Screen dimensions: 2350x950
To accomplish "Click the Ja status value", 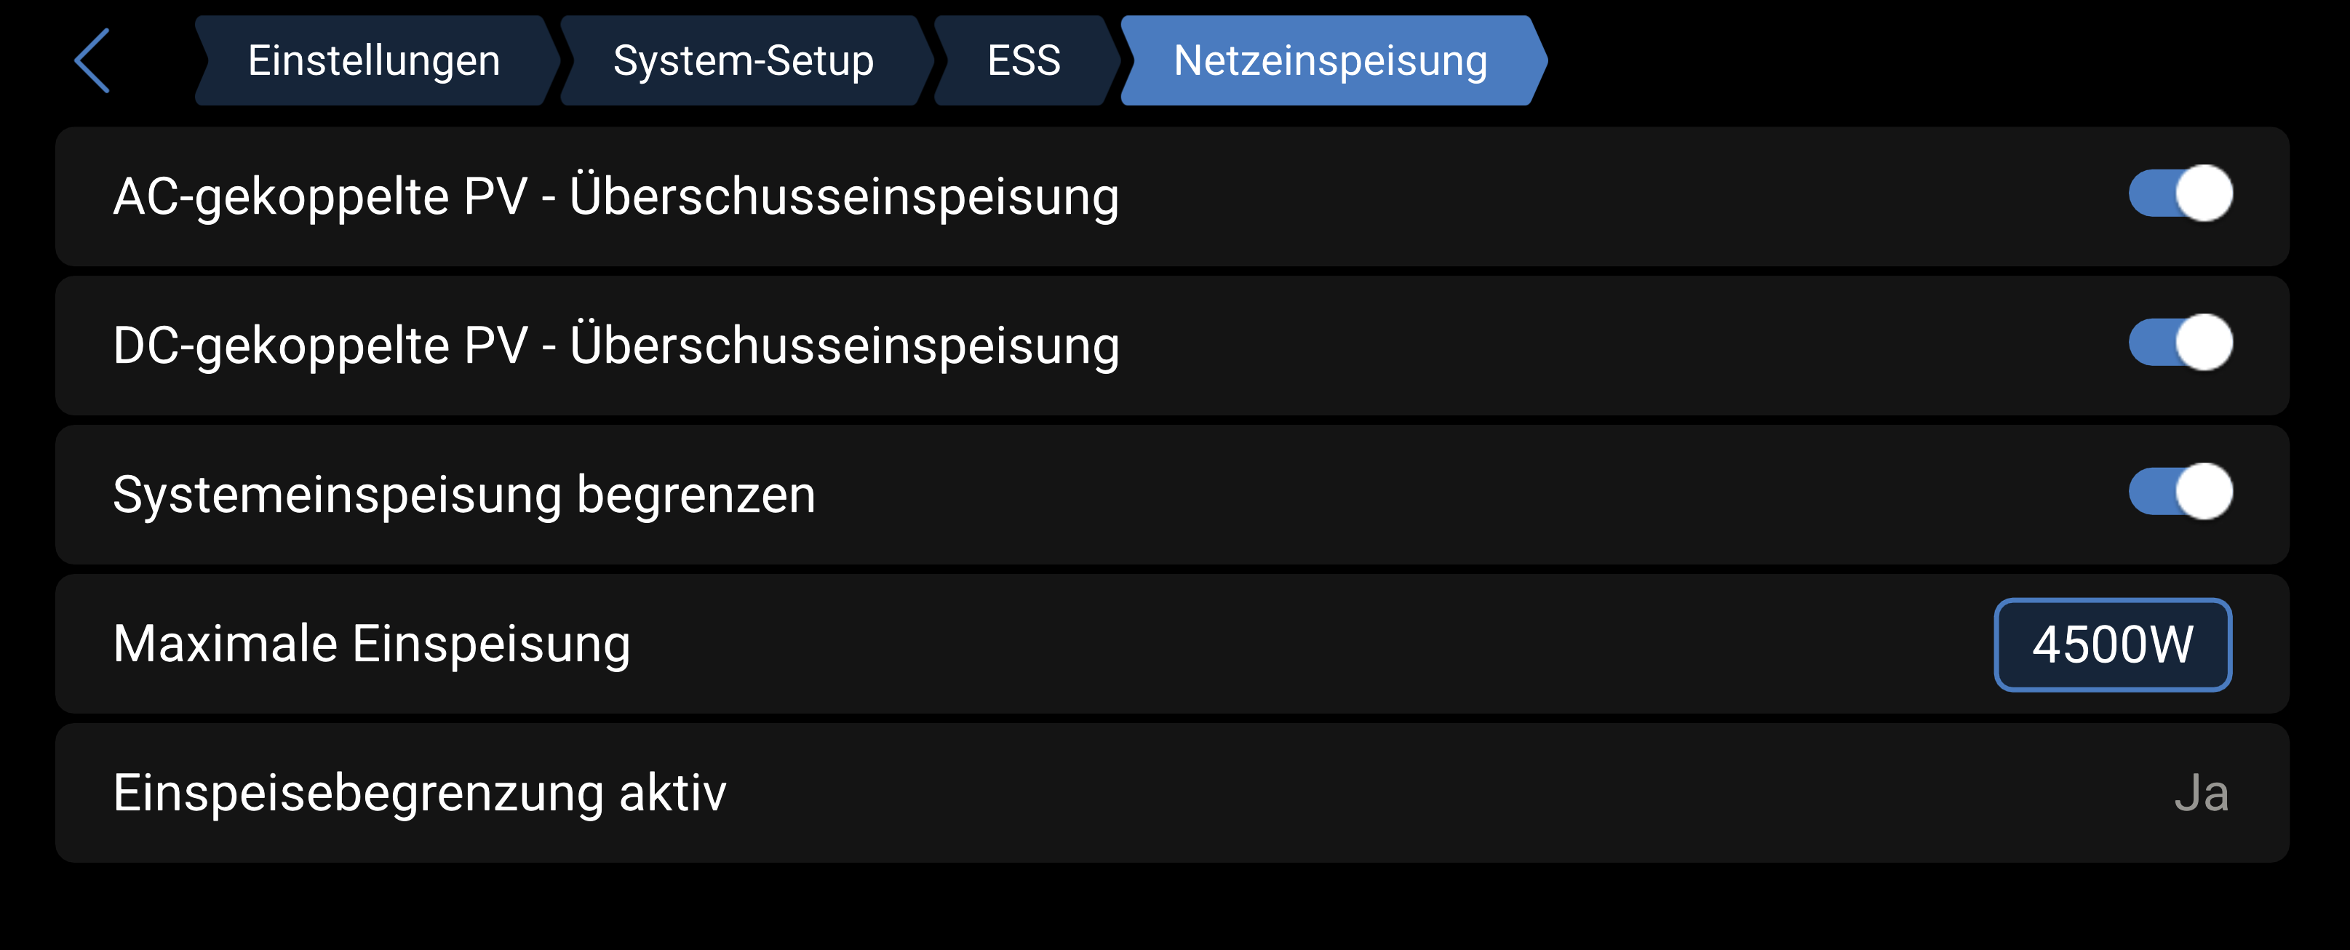I will [x=2200, y=793].
